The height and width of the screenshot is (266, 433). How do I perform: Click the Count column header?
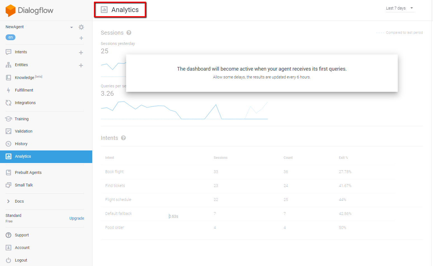tap(288, 158)
